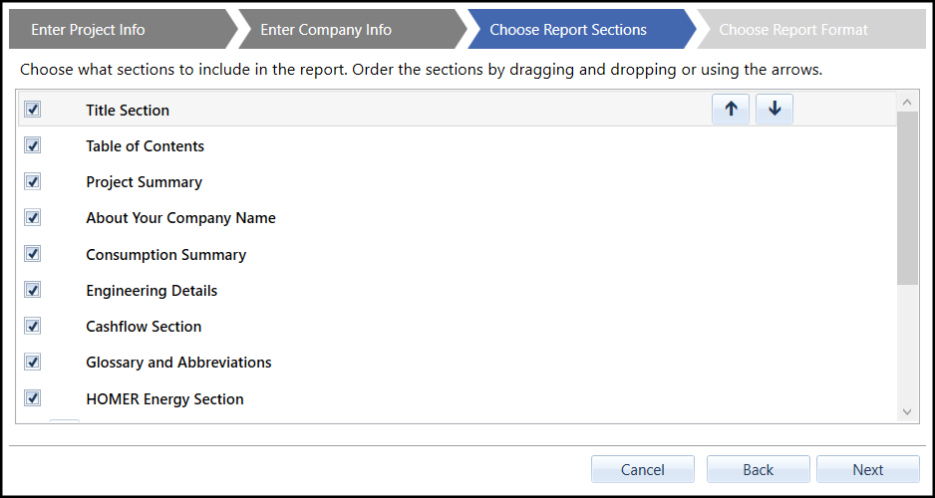Screen dimensions: 935x498
Task: Toggle the Table of Contents checkbox
Action: click(32, 145)
